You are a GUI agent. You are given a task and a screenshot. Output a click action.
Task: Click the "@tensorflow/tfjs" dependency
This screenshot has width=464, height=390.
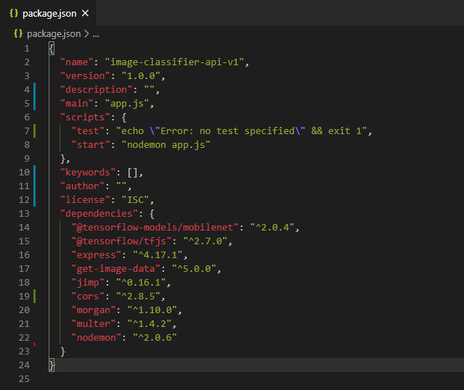(x=121, y=241)
